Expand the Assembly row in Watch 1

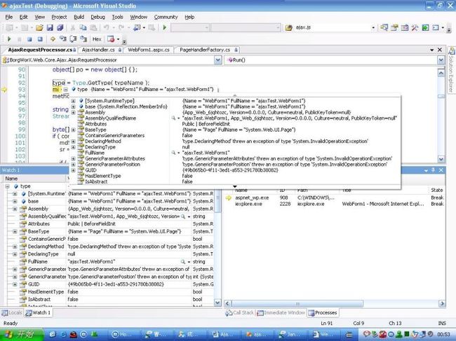[15, 209]
